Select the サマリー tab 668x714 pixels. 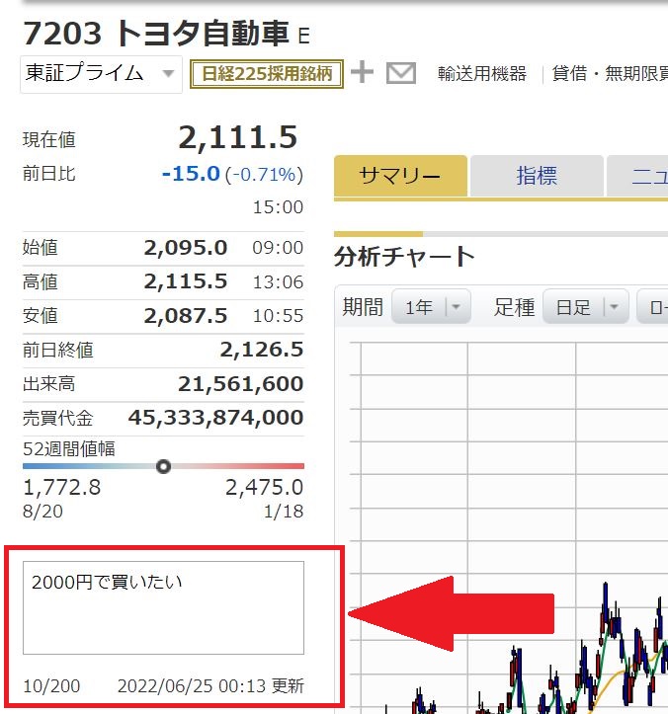(x=400, y=176)
